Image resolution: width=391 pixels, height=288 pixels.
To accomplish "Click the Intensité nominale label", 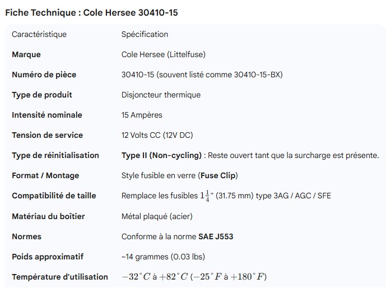I will point(47,115).
